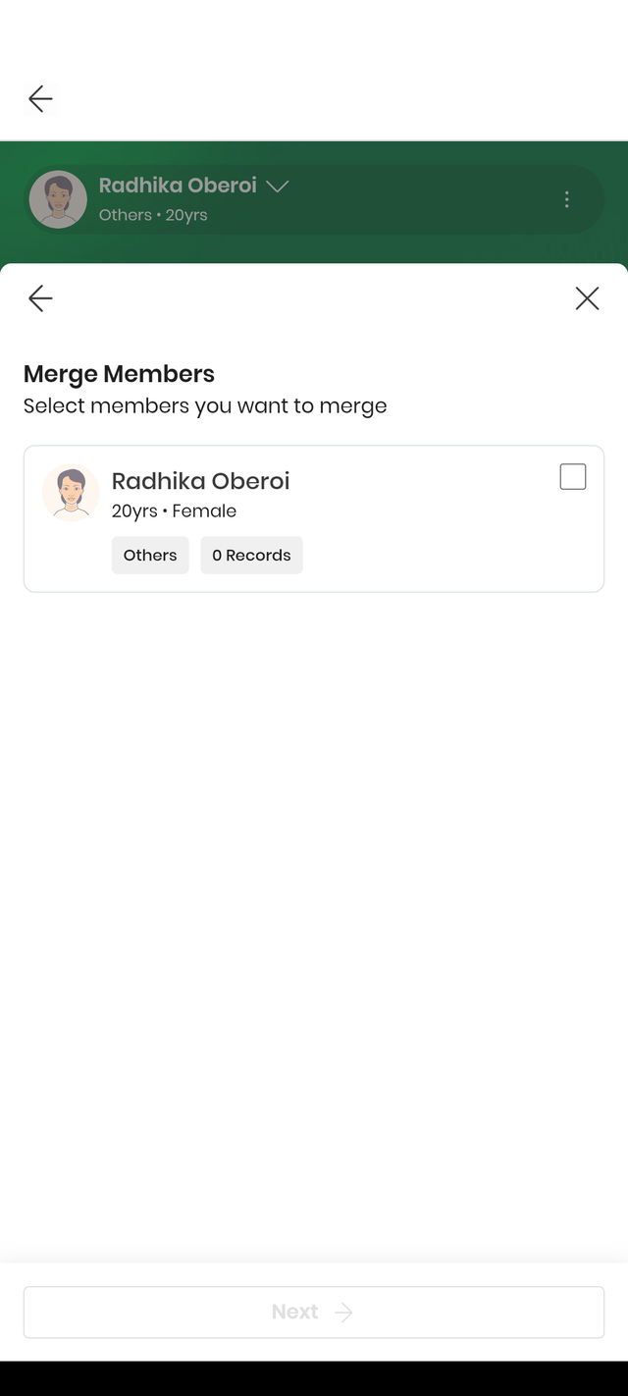Image resolution: width=628 pixels, height=1396 pixels.
Task: Go back using the Merge Members sheet arrow
Action: [x=40, y=298]
